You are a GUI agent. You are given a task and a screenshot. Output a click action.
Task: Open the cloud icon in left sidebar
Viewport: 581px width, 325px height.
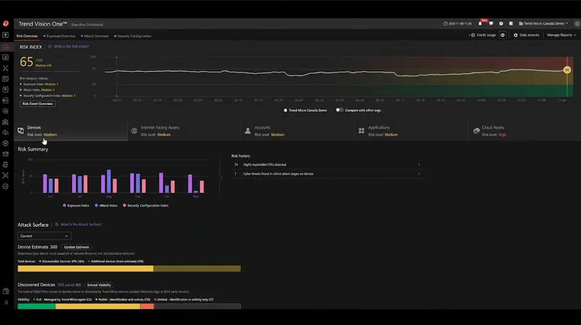point(6,132)
